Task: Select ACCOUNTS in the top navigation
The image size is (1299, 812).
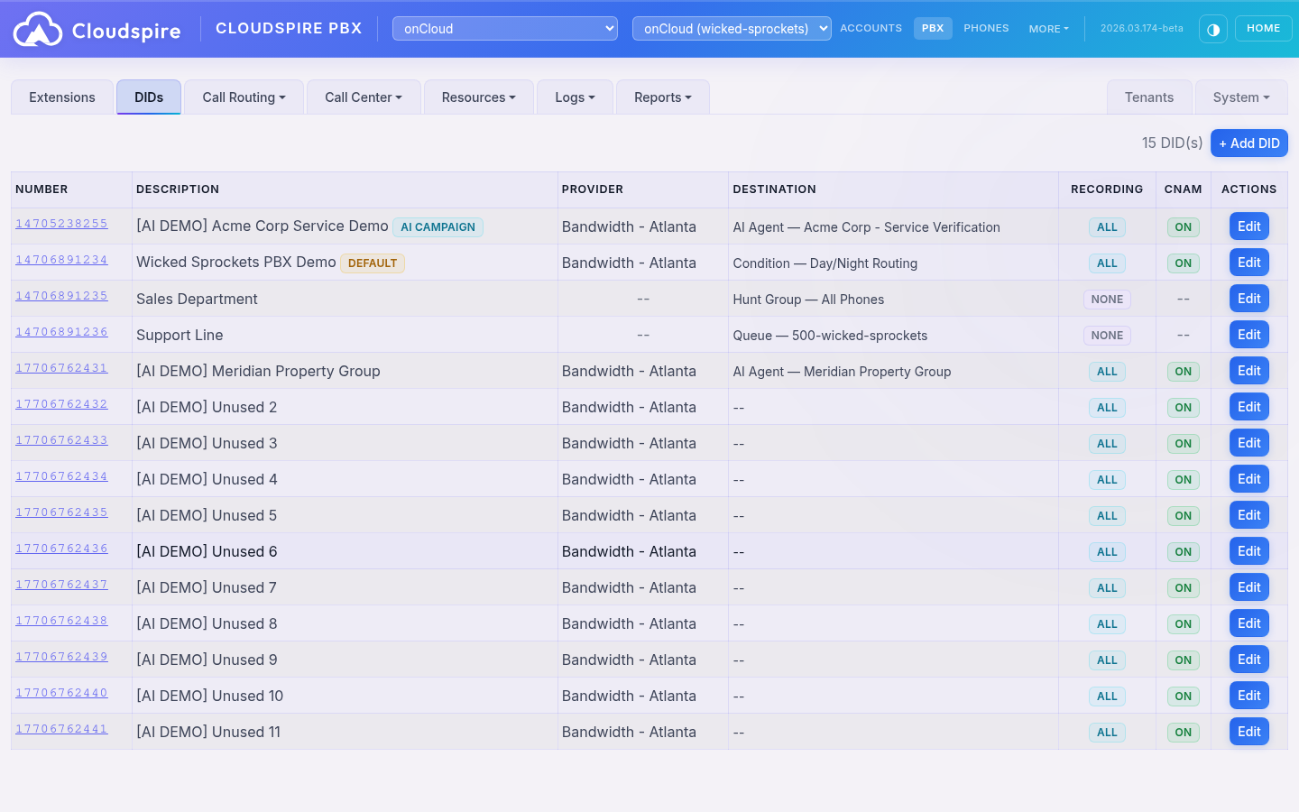Action: coord(871,28)
